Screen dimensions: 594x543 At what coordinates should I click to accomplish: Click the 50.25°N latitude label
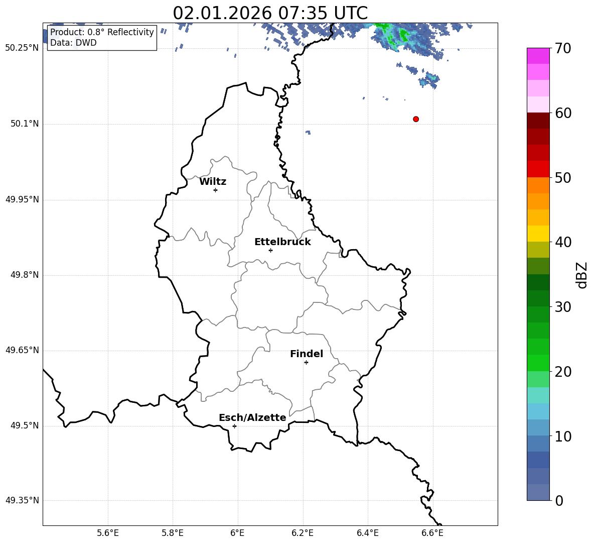[22, 48]
